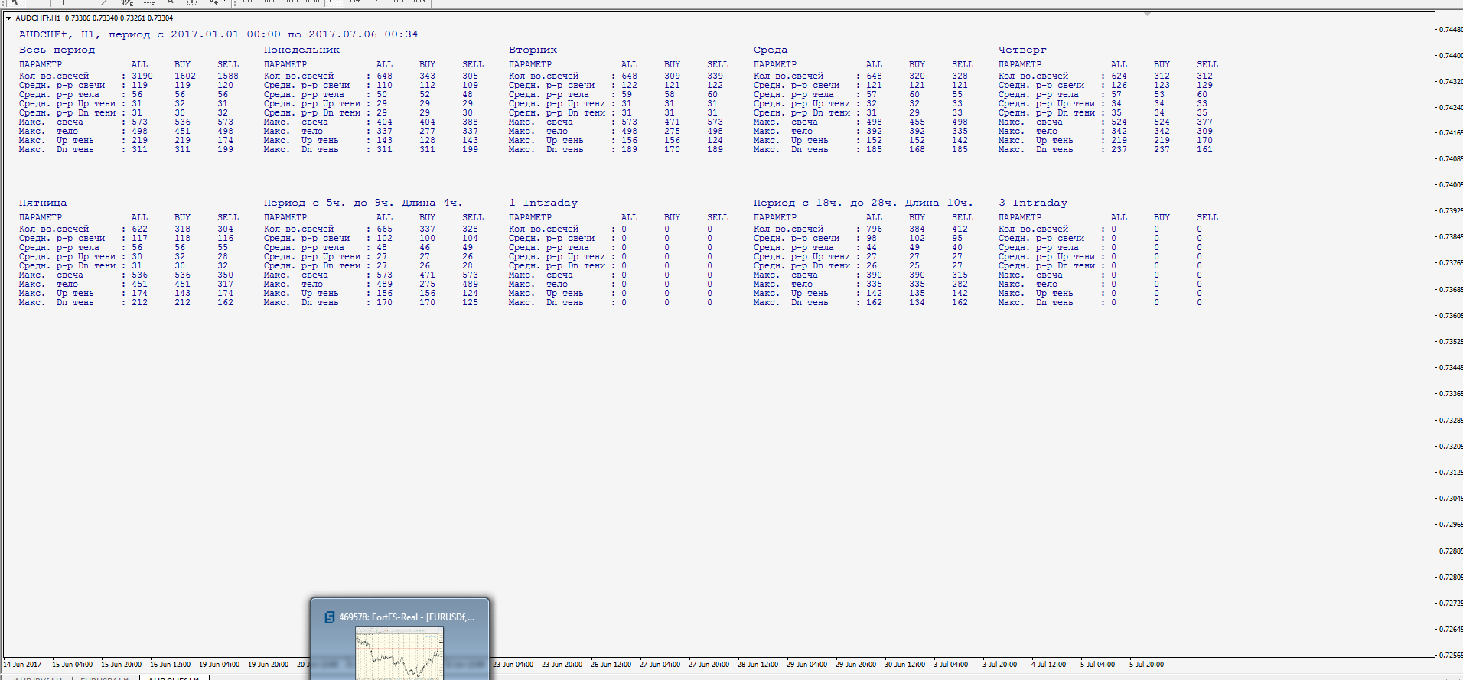Click the 'Макс. свеча' row label under Пятница
The image size is (1463, 680).
(x=51, y=275)
